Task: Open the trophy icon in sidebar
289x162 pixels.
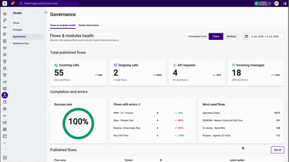Action: point(5,75)
